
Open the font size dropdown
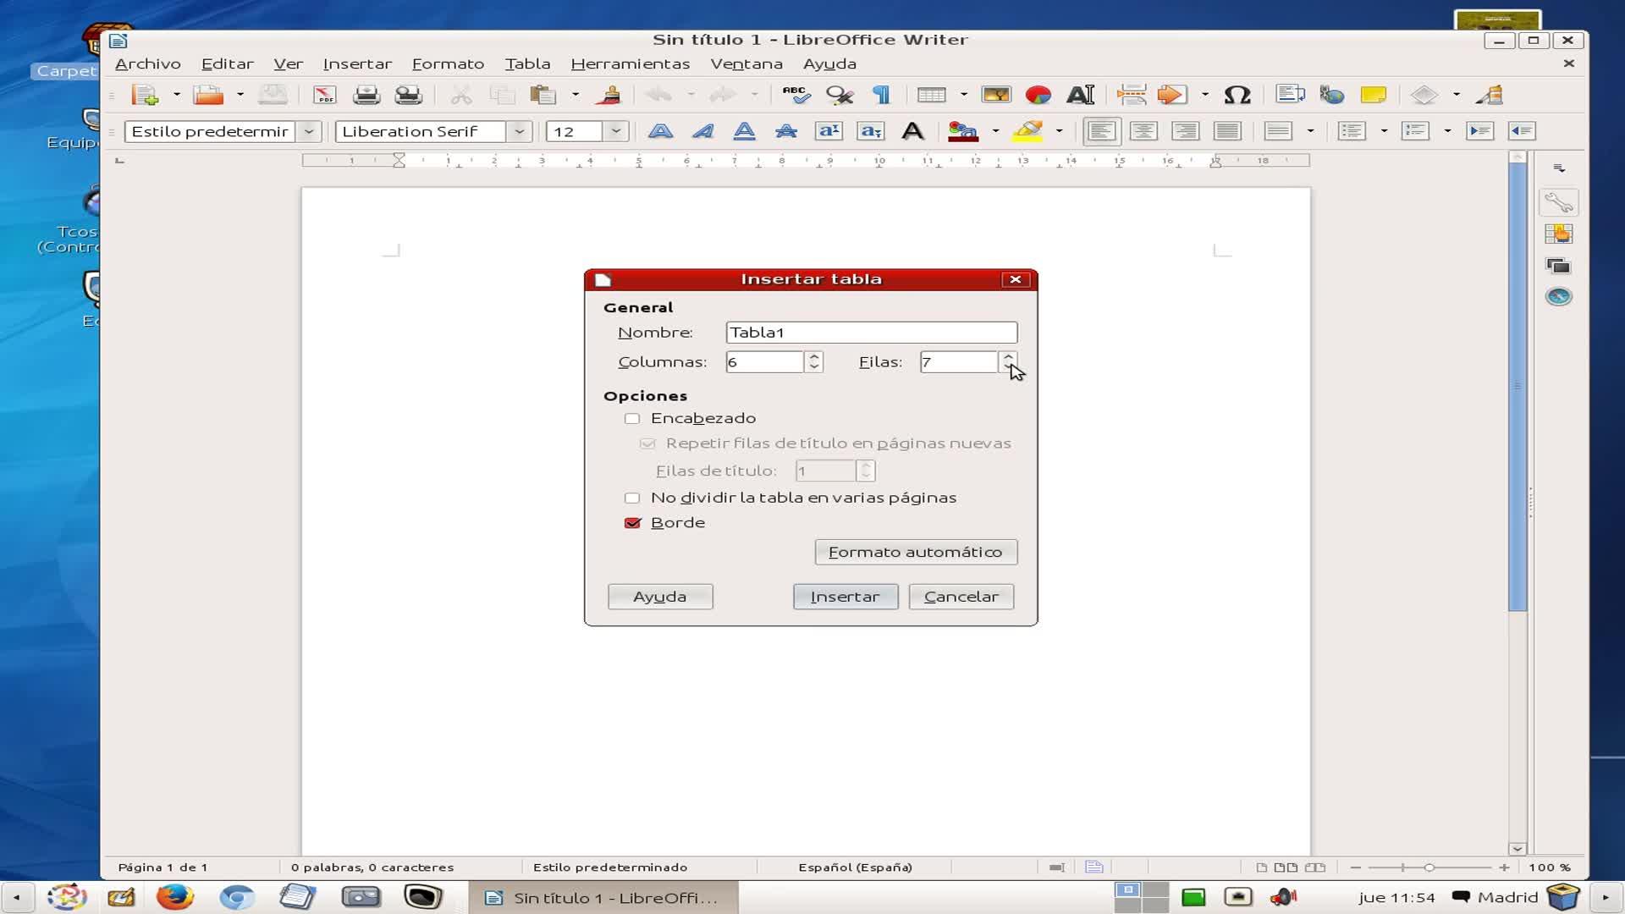pyautogui.click(x=616, y=131)
